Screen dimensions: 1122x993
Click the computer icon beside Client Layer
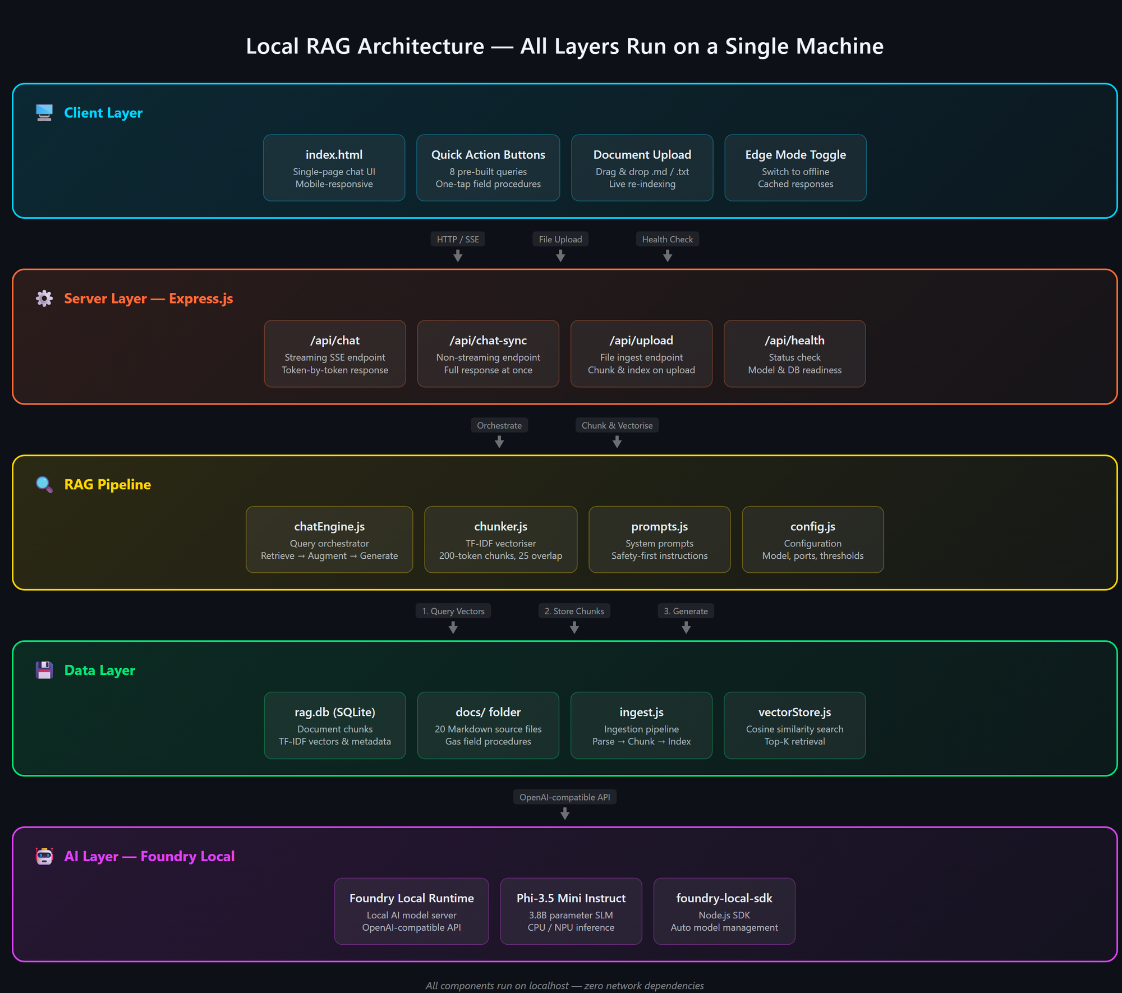tap(44, 113)
